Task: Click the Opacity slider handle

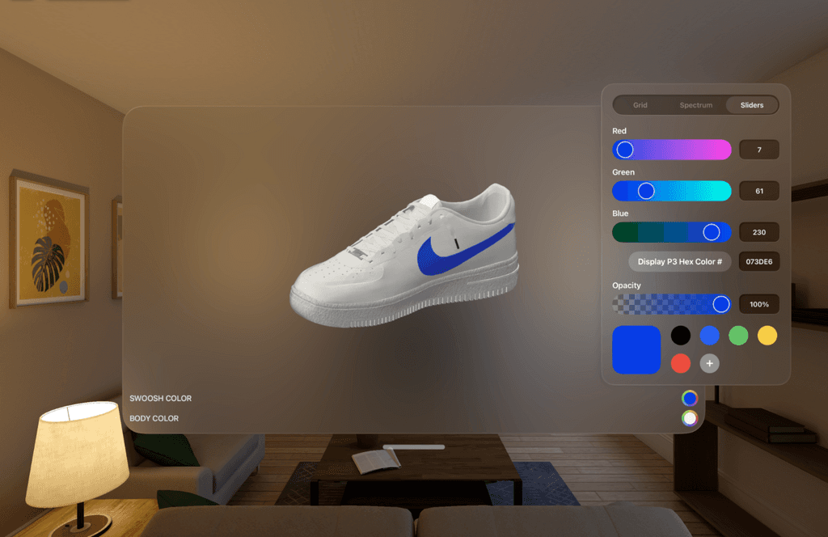Action: click(720, 304)
